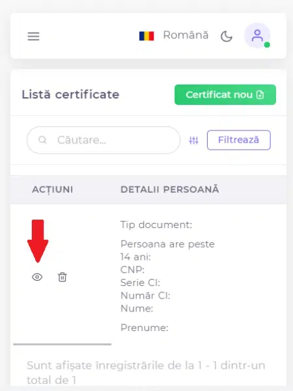The width and height of the screenshot is (293, 391).
Task: Open the user profile avatar menu
Action: (x=257, y=36)
